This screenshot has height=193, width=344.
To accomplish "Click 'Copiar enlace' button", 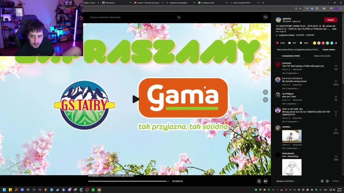I will click(329, 50).
